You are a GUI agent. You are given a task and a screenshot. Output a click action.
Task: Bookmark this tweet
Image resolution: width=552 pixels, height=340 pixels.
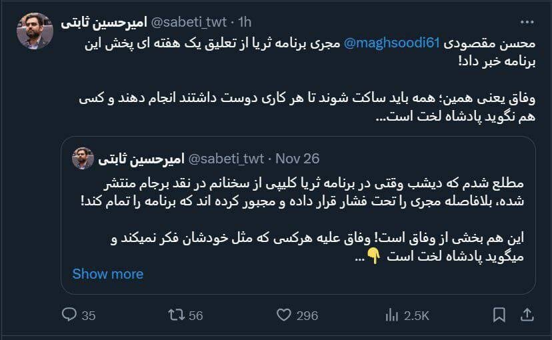click(x=498, y=315)
